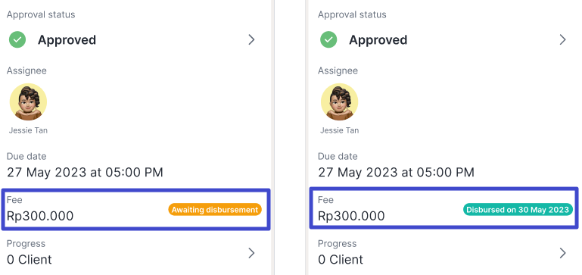Expand Approved status chevron in right panel

pyautogui.click(x=562, y=39)
